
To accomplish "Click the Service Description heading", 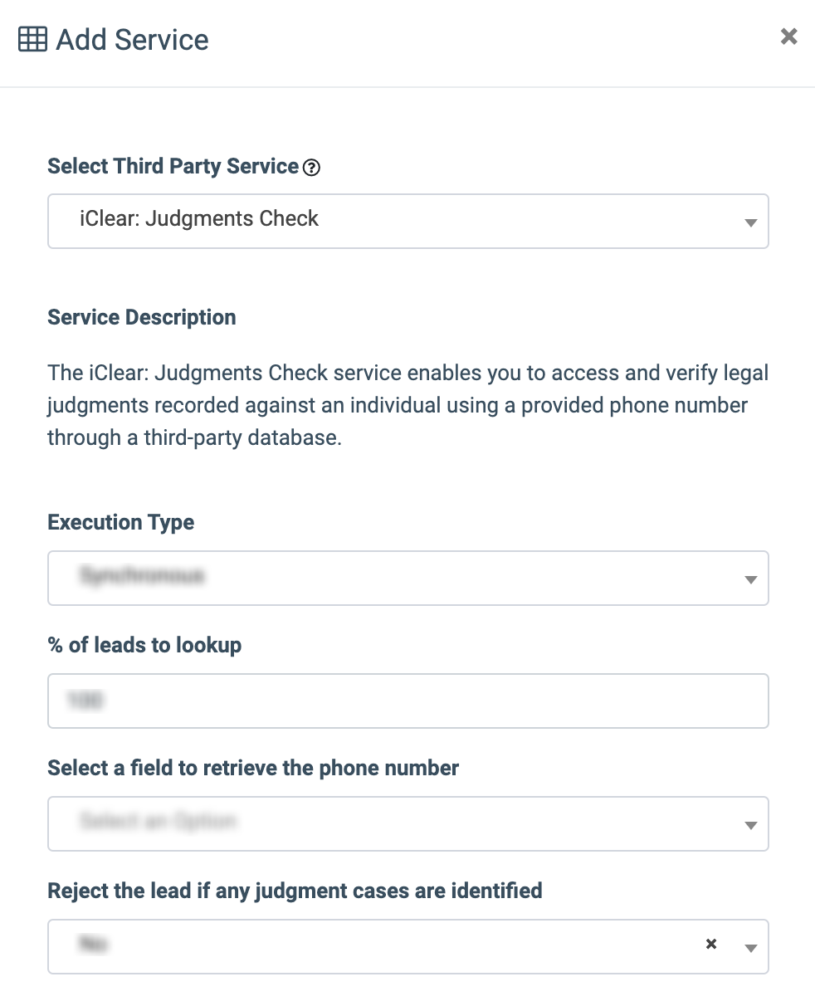I will [142, 317].
